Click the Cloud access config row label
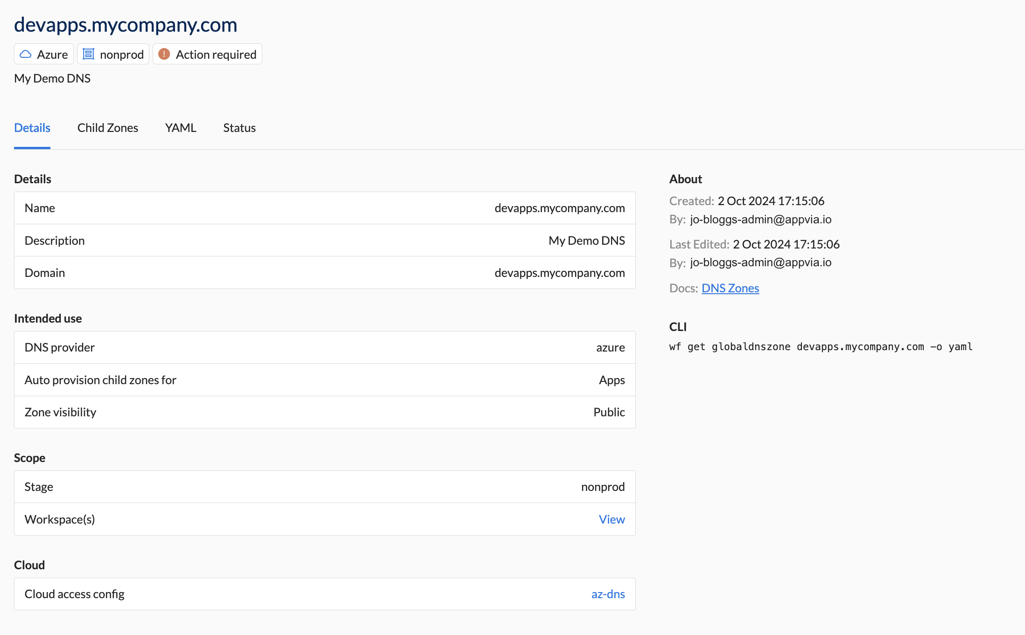 pos(75,594)
